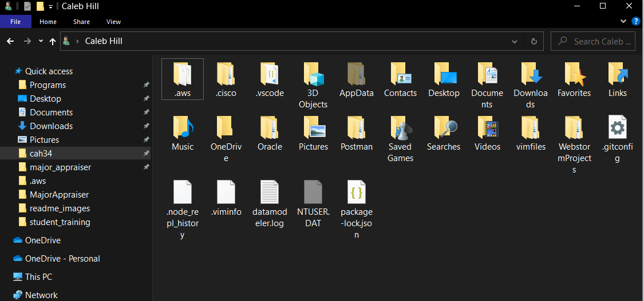The width and height of the screenshot is (644, 301).
Task: Click the Search Caleb Hill box
Action: (x=592, y=41)
